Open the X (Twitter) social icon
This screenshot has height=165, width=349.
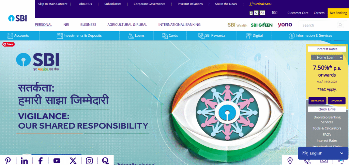coord(73,161)
